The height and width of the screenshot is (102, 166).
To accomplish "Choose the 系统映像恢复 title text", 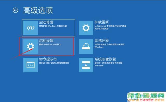I will pos(105,59).
